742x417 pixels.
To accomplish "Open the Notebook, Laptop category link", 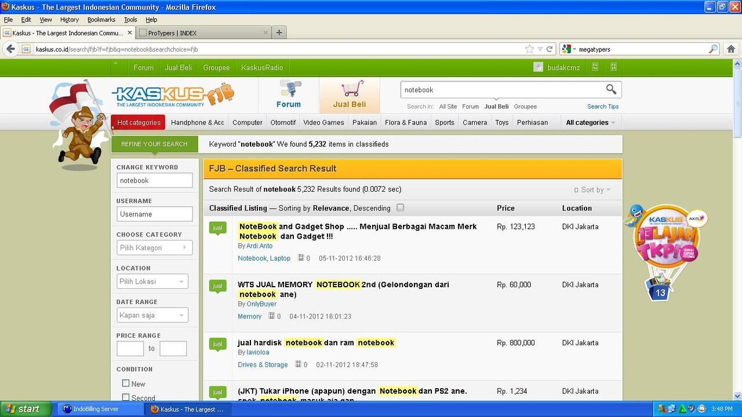I will tap(264, 258).
